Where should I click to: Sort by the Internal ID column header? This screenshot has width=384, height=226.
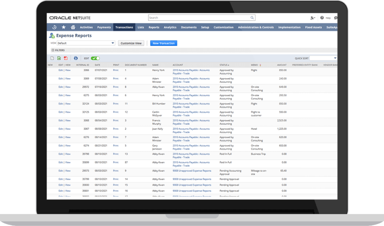point(82,65)
